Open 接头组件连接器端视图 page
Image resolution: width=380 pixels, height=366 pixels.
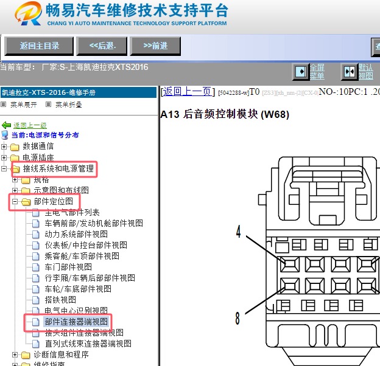click(x=84, y=333)
